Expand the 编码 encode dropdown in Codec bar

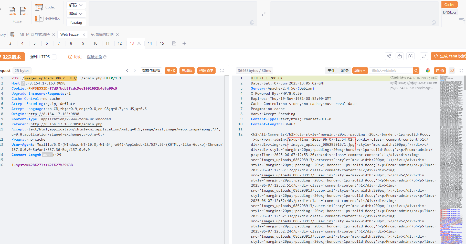(76, 14)
